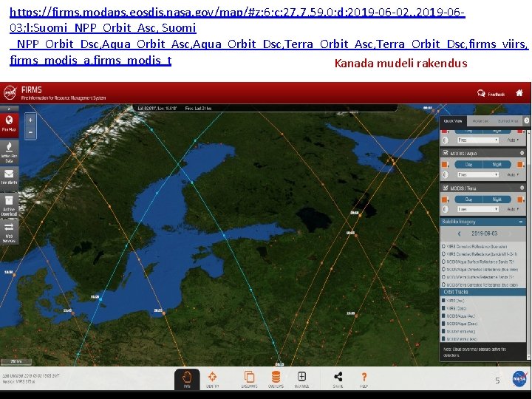Show info for the MODIS / Aqua layer
Screen dimensions: 532x399
click(522, 154)
